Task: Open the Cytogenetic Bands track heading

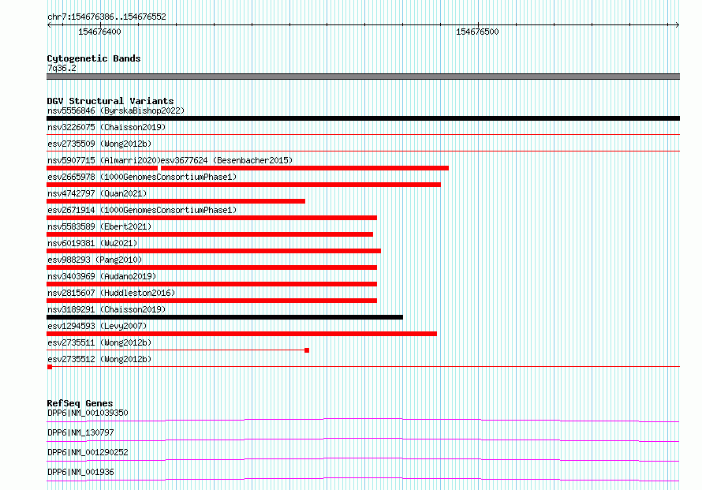Action: click(x=94, y=58)
